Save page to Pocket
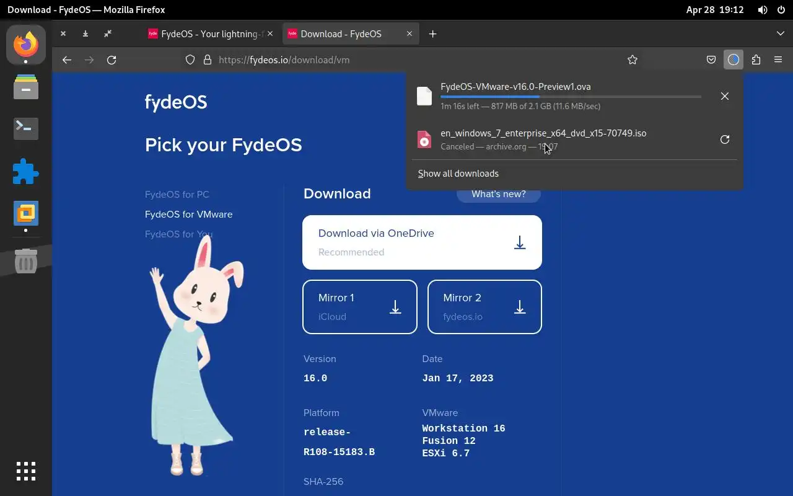 coord(711,60)
